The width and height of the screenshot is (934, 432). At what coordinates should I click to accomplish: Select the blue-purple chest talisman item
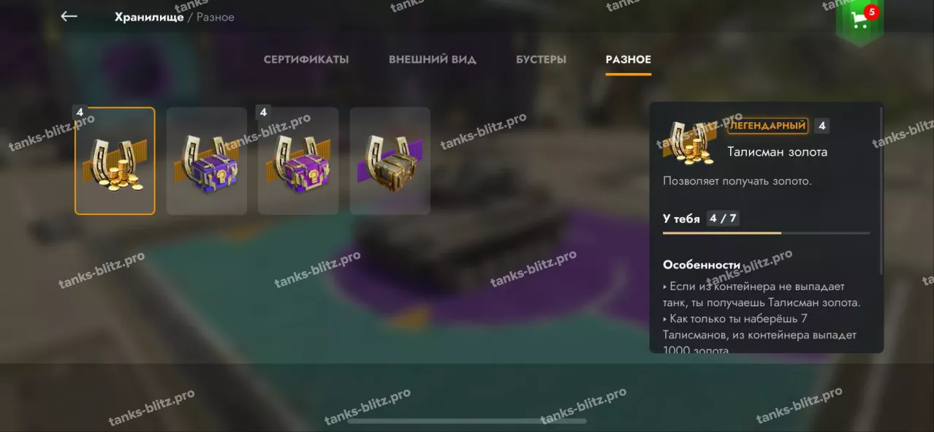tap(207, 161)
